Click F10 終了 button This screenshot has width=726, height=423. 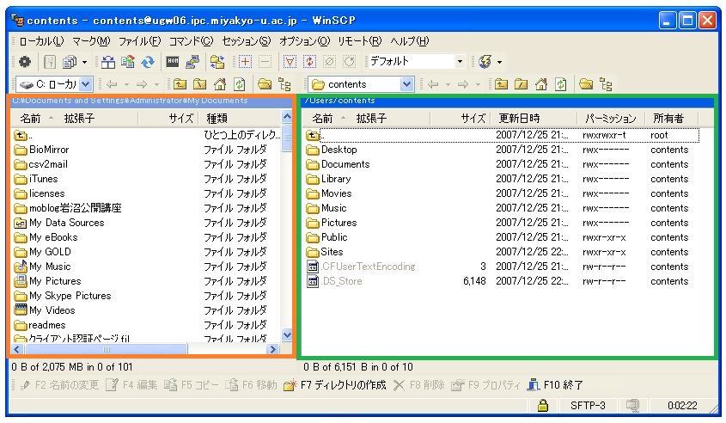pyautogui.click(x=556, y=385)
